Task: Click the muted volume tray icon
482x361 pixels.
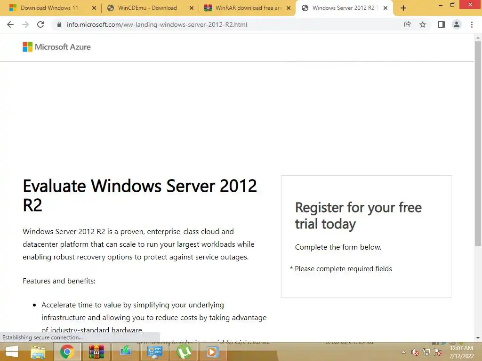Action: 415,353
